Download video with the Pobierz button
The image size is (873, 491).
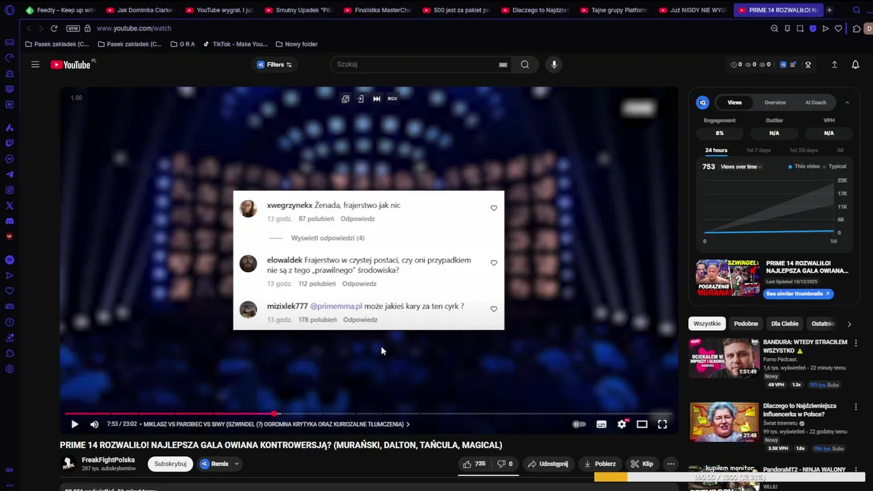tap(600, 464)
